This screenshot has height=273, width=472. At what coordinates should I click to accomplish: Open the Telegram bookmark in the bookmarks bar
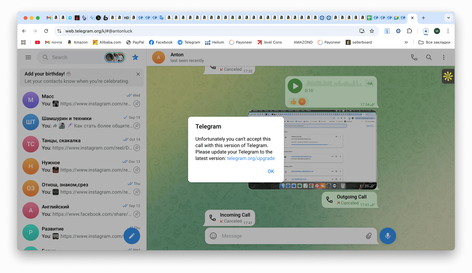189,42
